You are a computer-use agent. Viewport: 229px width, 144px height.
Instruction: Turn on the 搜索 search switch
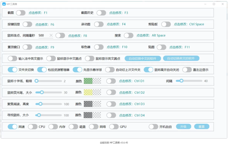[x=129, y=36]
